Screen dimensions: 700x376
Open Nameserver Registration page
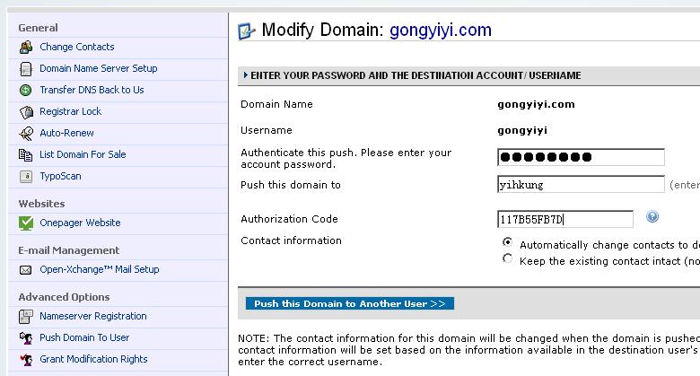coord(92,316)
